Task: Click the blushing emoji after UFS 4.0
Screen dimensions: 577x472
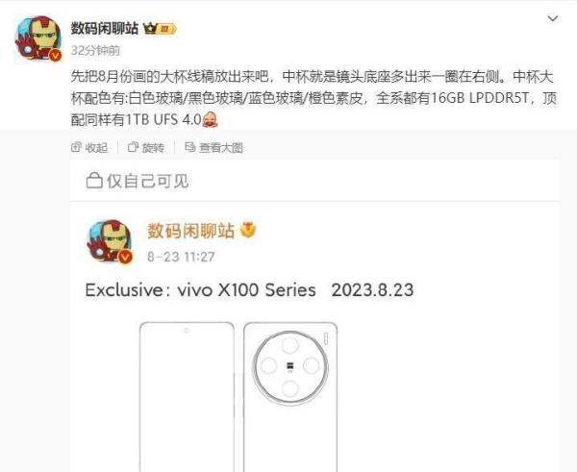Action: click(x=210, y=119)
